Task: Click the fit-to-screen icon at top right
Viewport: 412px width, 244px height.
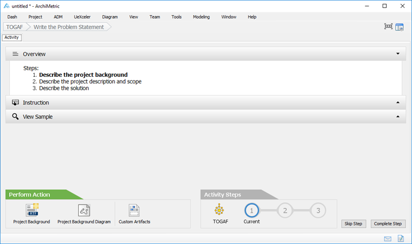Action: 388,27
